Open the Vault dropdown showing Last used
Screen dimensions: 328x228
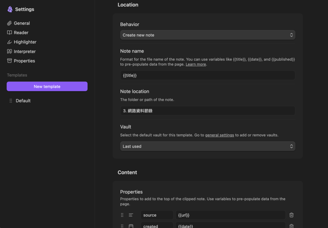click(x=207, y=146)
